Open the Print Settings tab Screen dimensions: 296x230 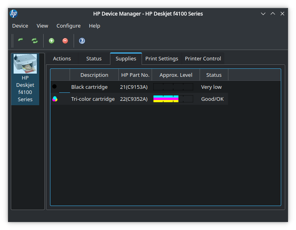pos(162,59)
